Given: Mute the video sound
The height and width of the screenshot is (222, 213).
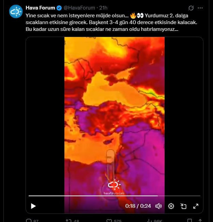Looking at the screenshot, I should click(158, 206).
